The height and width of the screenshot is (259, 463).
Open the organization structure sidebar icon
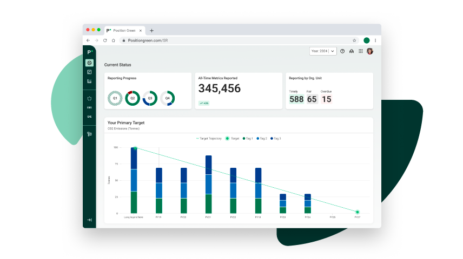pos(89,134)
